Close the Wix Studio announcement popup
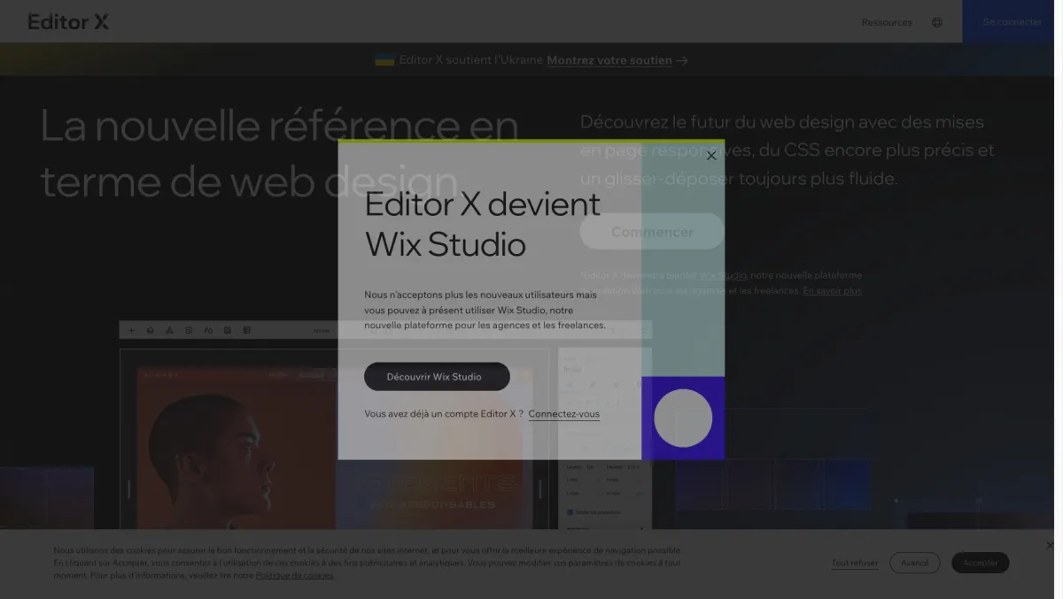The image size is (1063, 599). (710, 156)
